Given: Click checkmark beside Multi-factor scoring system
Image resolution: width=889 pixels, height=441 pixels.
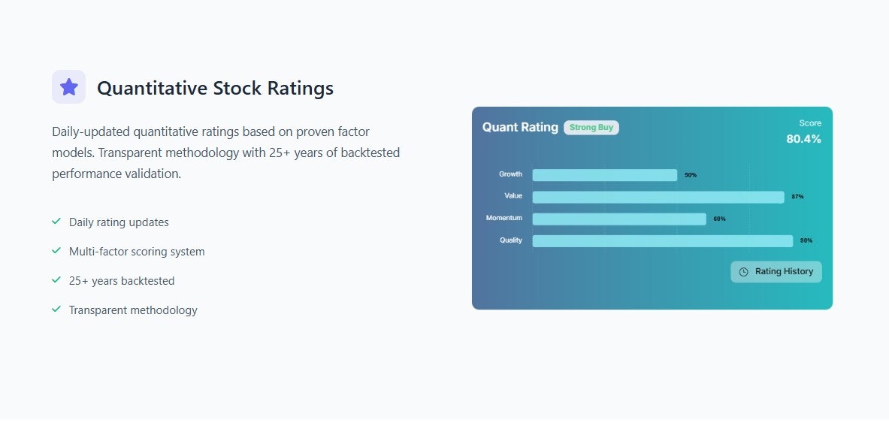Looking at the screenshot, I should pyautogui.click(x=56, y=250).
